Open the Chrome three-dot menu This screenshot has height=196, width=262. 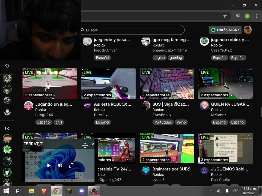click(x=256, y=16)
